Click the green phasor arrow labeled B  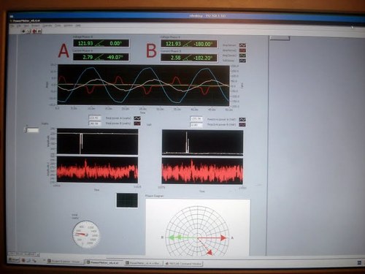(183, 237)
